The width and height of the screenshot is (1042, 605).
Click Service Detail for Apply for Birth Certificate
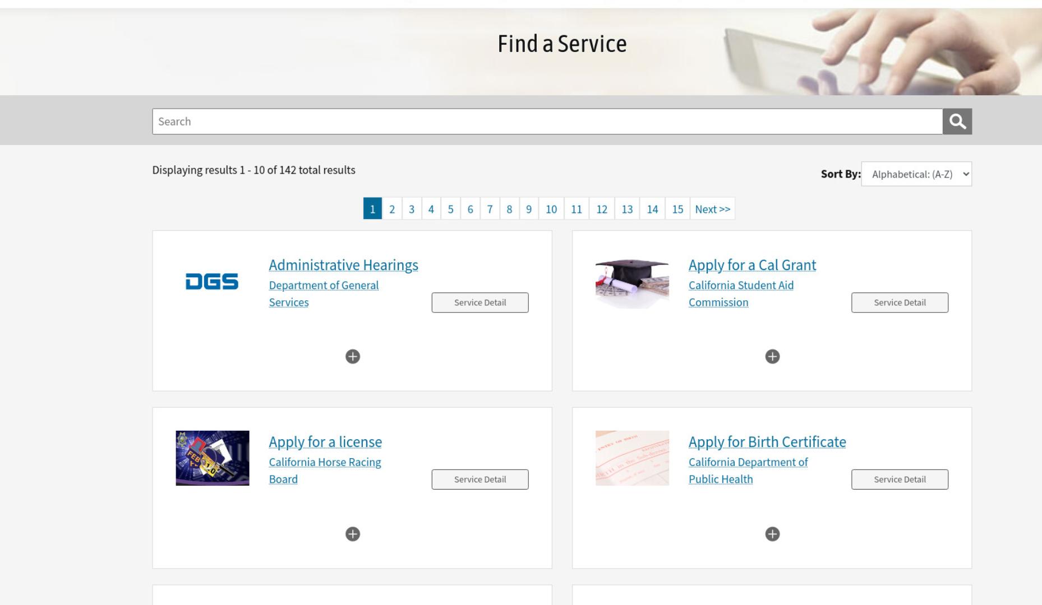tap(900, 480)
